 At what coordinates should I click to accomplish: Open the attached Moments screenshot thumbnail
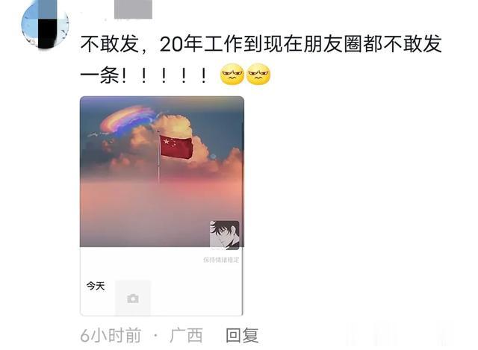(x=162, y=206)
